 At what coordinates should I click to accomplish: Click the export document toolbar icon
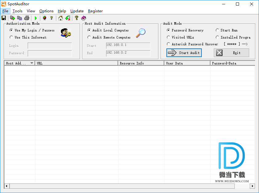[12, 18]
